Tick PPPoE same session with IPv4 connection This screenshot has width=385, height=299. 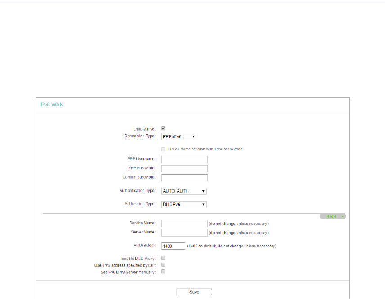coord(163,149)
